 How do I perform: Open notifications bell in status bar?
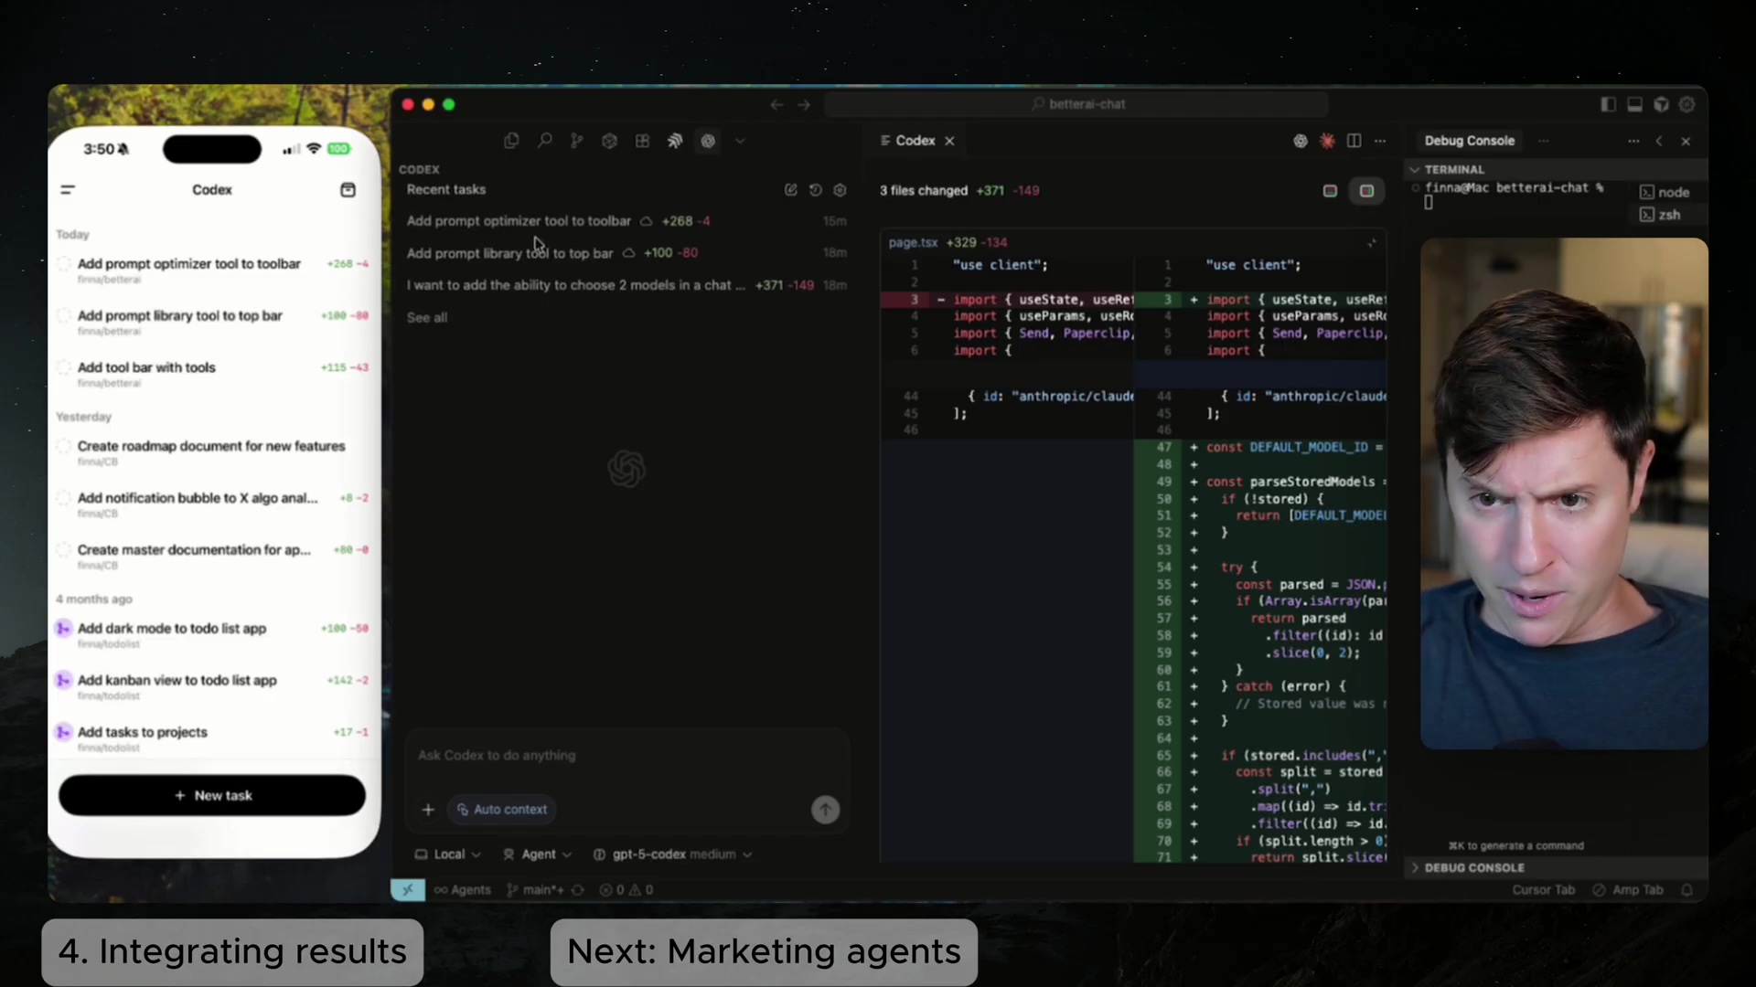coord(1687,890)
